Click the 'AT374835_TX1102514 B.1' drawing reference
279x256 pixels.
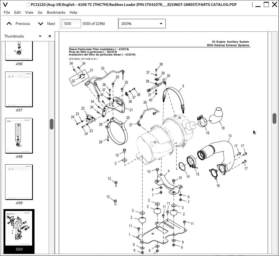pyautogui.click(x=83, y=59)
